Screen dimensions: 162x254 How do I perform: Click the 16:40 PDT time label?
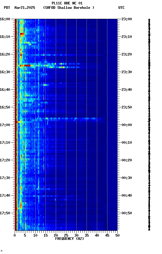point(5,90)
